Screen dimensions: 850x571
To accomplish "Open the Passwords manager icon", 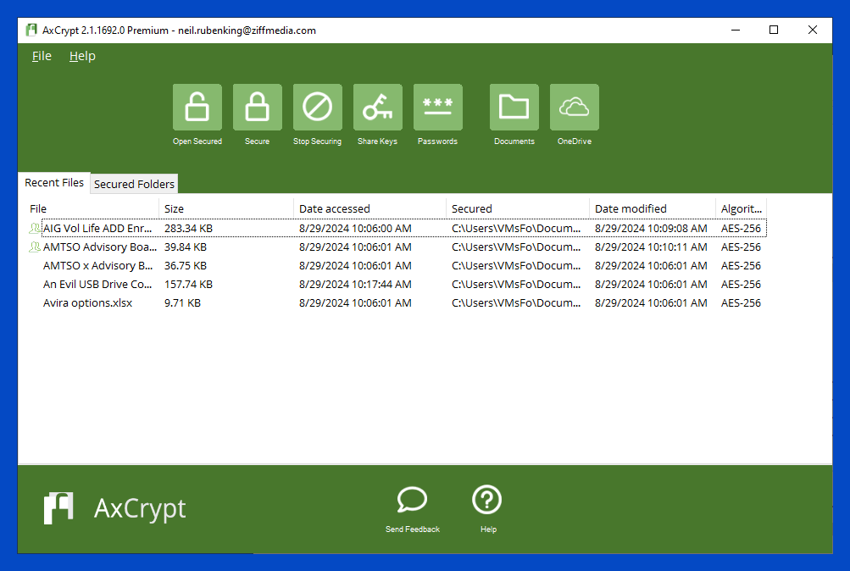I will (x=438, y=107).
